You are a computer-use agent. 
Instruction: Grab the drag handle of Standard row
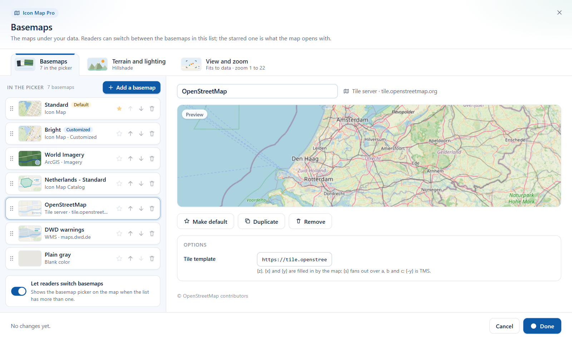11,108
